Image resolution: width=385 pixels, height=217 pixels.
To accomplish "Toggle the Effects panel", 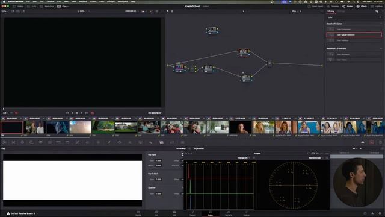I will click(362, 7).
